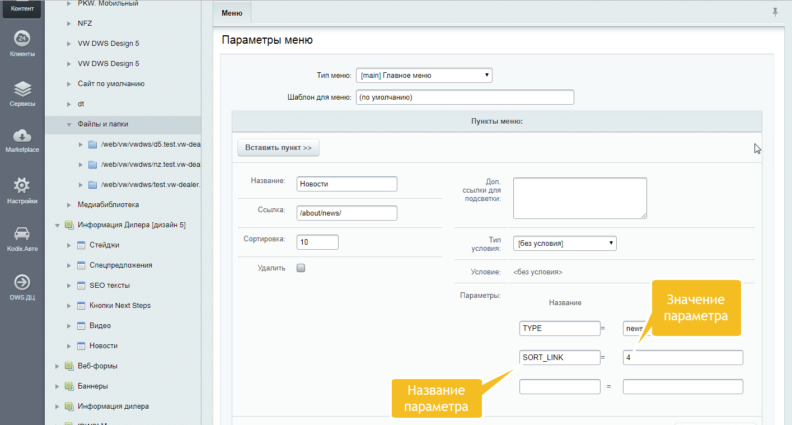Select the first VW DWS Design 5 item

(x=109, y=44)
